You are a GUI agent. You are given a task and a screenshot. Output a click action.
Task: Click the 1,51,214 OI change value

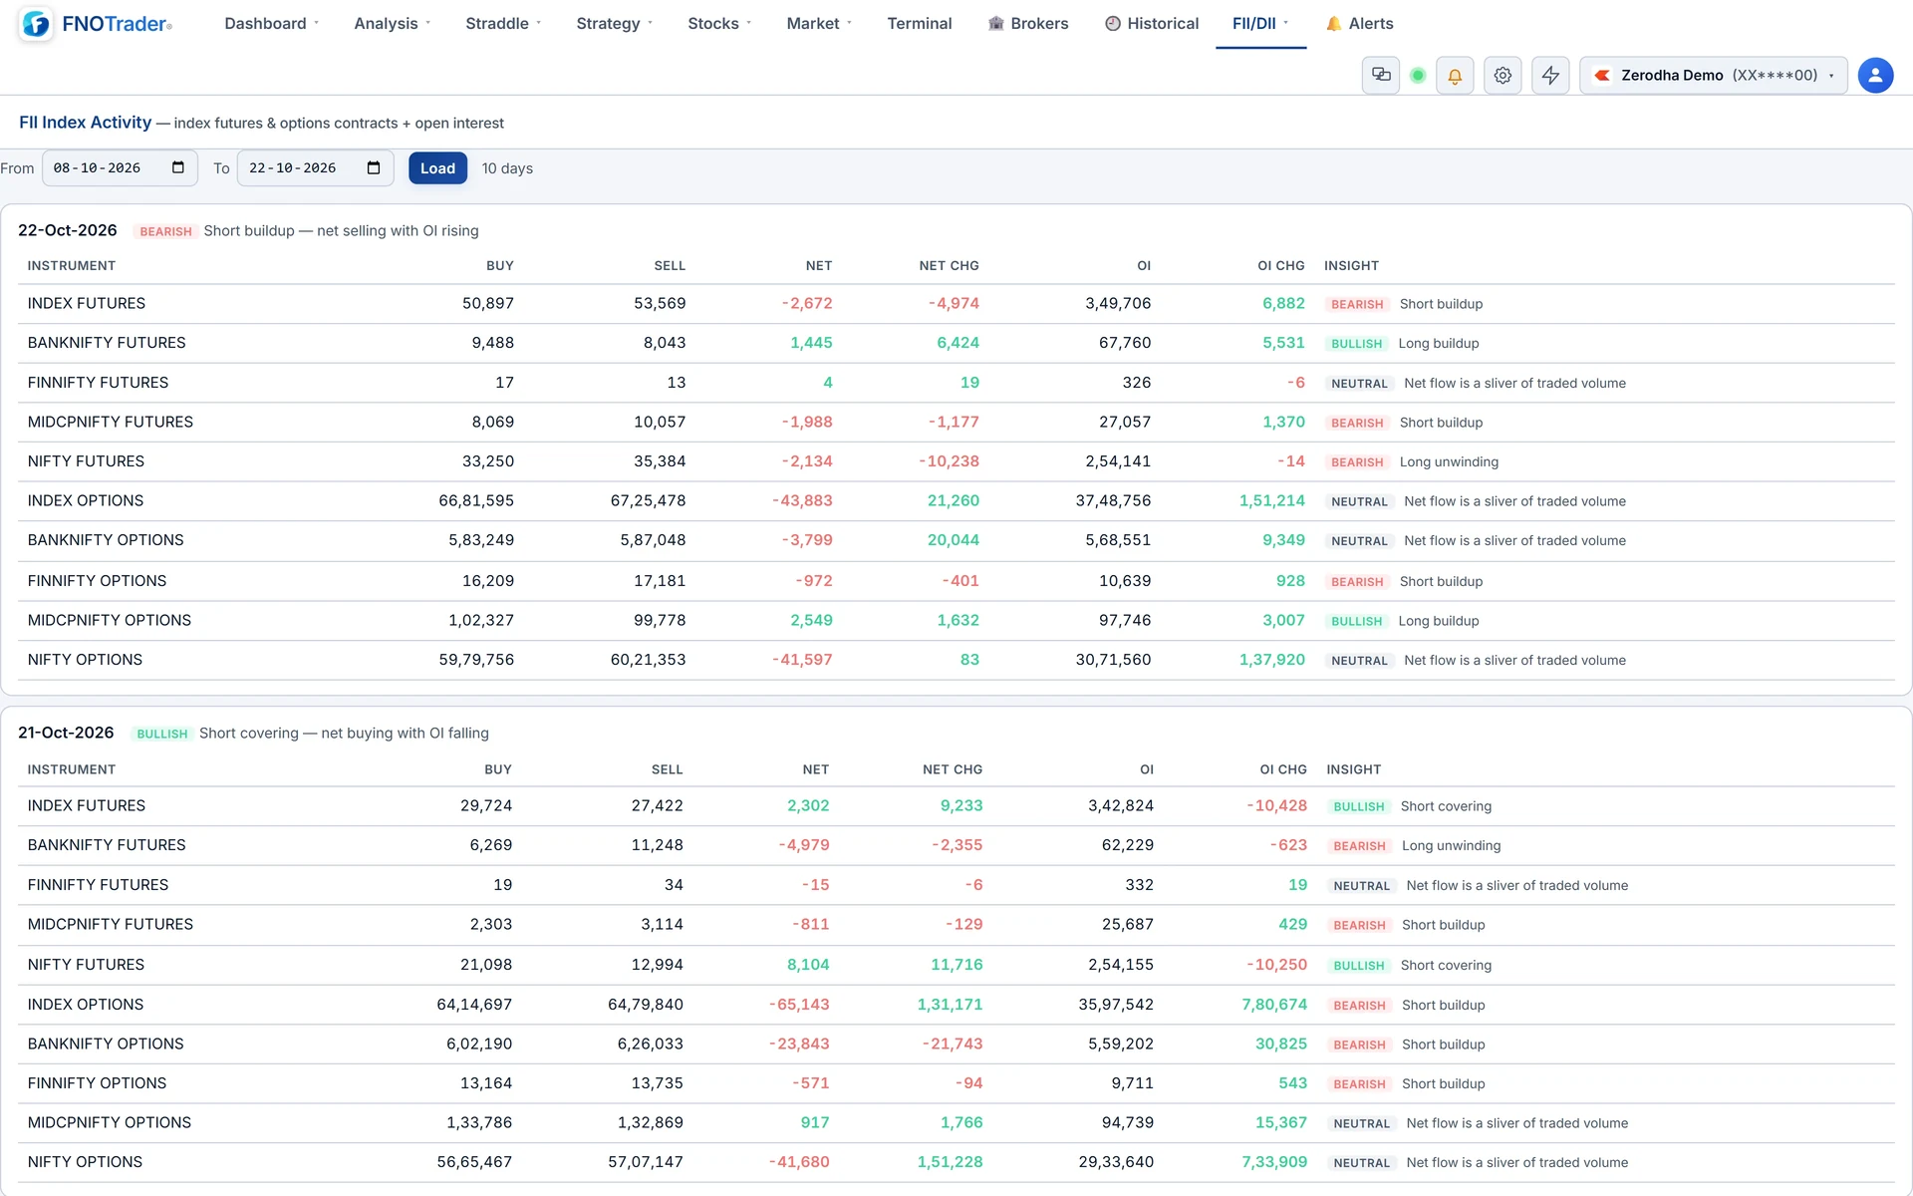[1271, 500]
